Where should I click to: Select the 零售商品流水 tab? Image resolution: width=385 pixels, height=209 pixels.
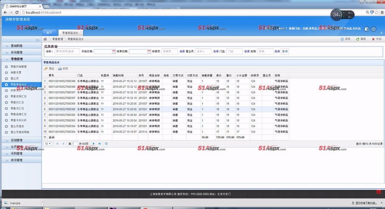click(x=70, y=33)
